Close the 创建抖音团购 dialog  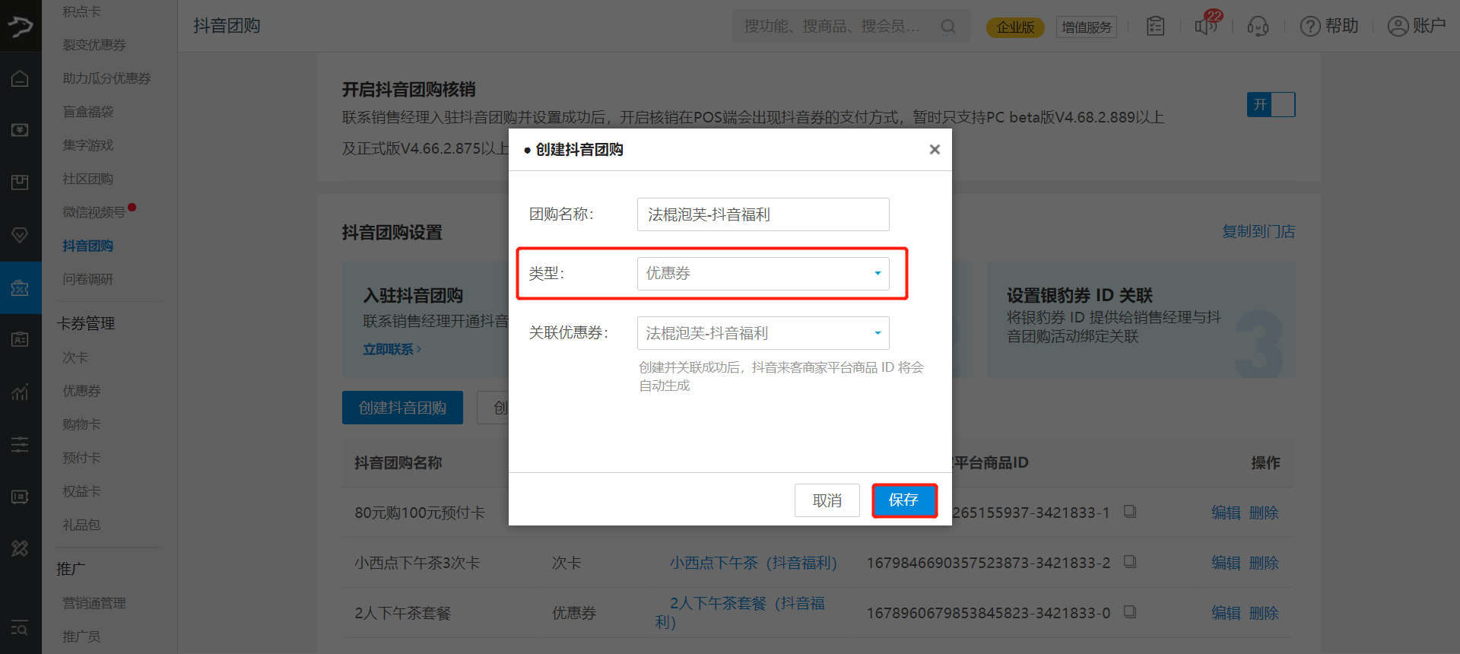click(935, 150)
